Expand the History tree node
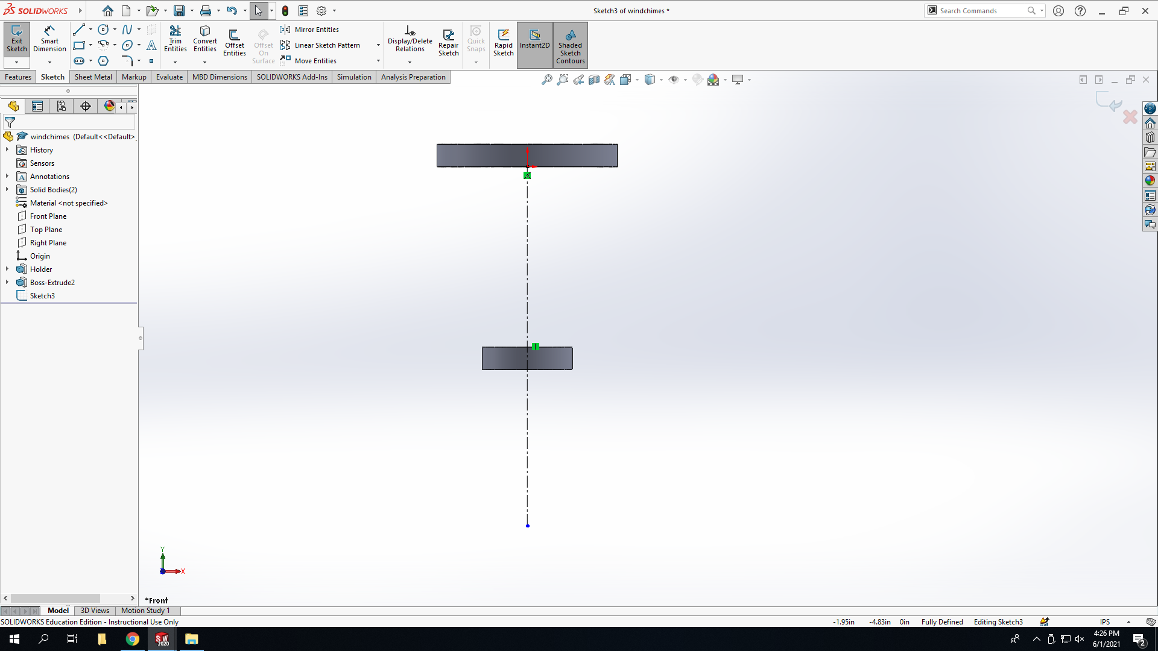Image resolution: width=1158 pixels, height=651 pixels. pyautogui.click(x=7, y=149)
